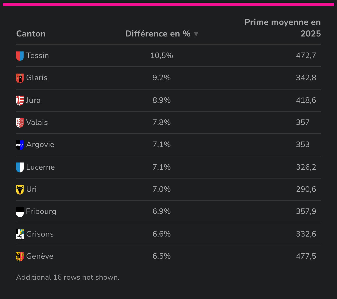Click the Fribourg black-white shield icon

tap(20, 212)
